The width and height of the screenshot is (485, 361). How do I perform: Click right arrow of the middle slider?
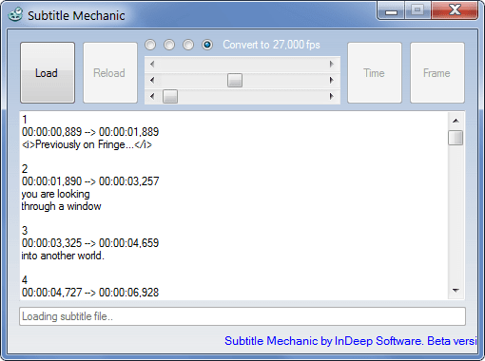coord(332,80)
